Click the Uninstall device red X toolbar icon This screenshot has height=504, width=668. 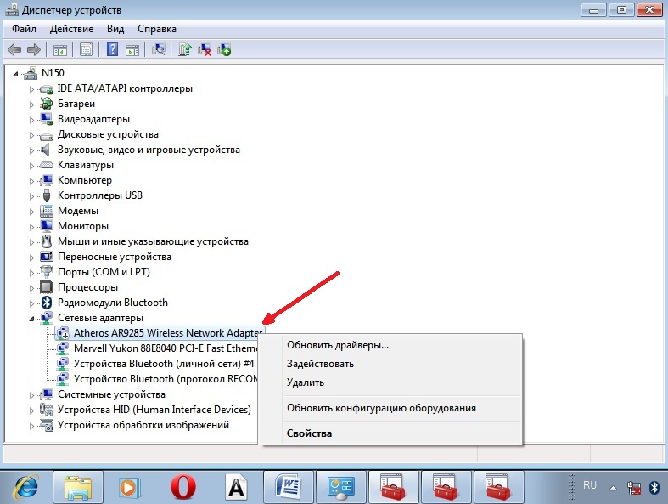pos(205,49)
